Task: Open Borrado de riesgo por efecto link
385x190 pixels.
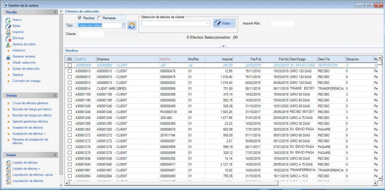Action: pyautogui.click(x=32, y=115)
